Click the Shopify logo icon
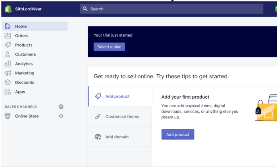The image size is (277, 167). pyautogui.click(x=8, y=8)
